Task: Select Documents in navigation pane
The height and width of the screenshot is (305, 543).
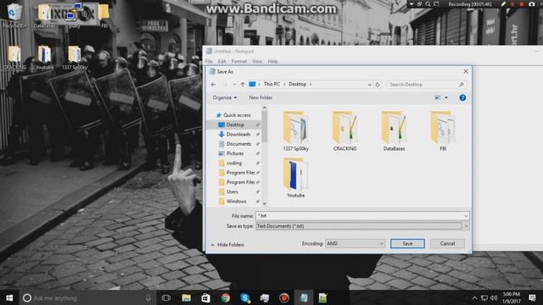Action: pyautogui.click(x=238, y=144)
